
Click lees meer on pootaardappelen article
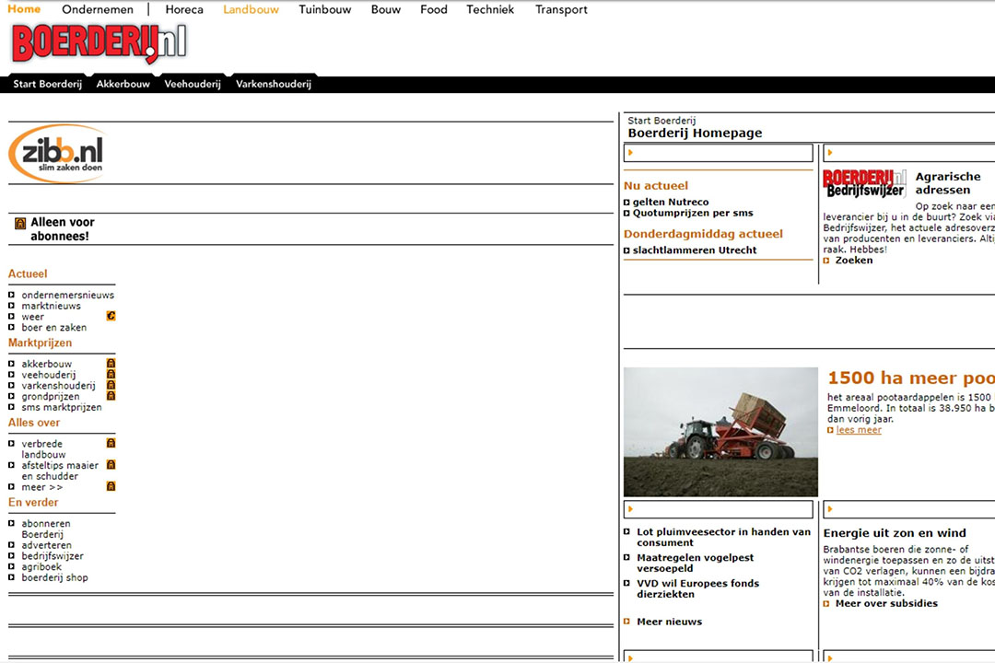(859, 429)
